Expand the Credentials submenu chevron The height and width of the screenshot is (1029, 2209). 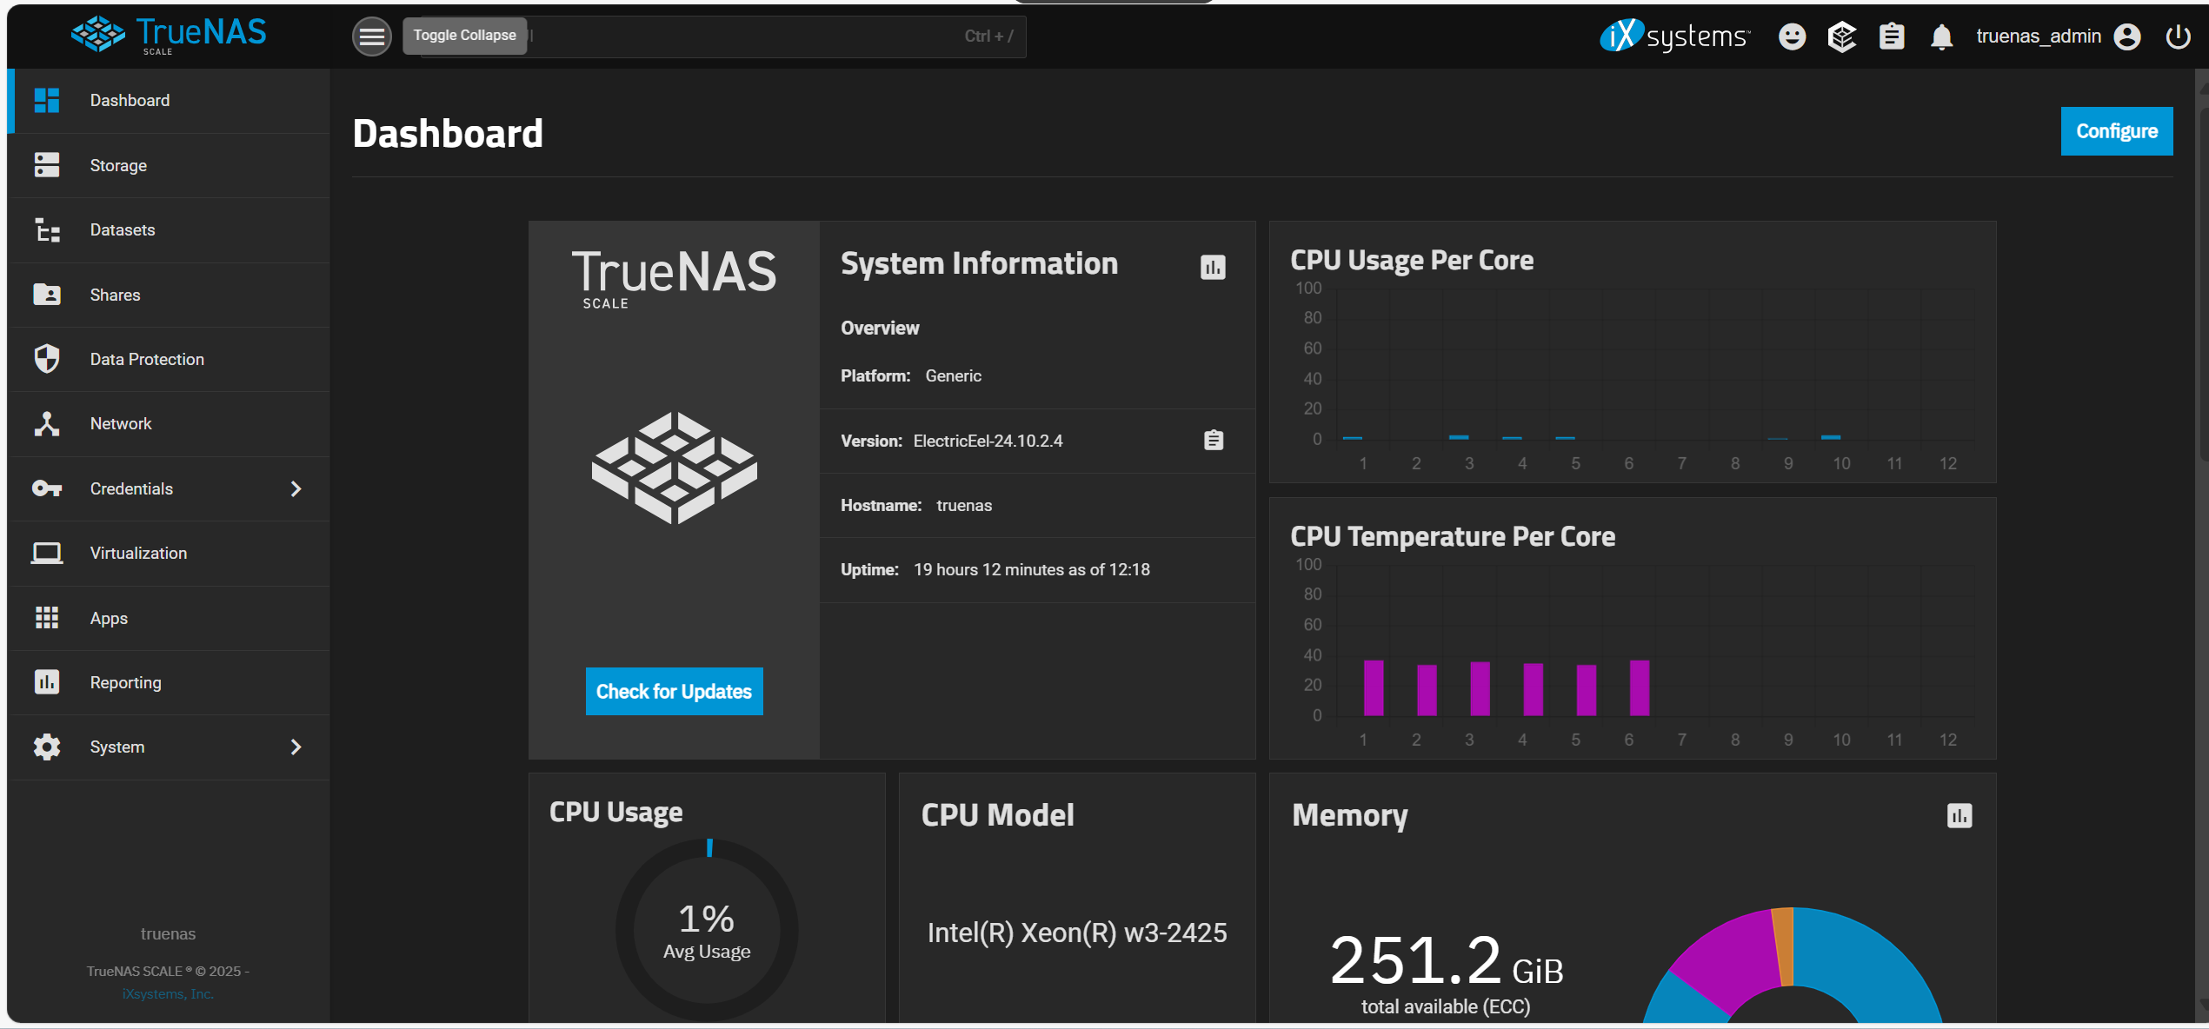click(296, 488)
